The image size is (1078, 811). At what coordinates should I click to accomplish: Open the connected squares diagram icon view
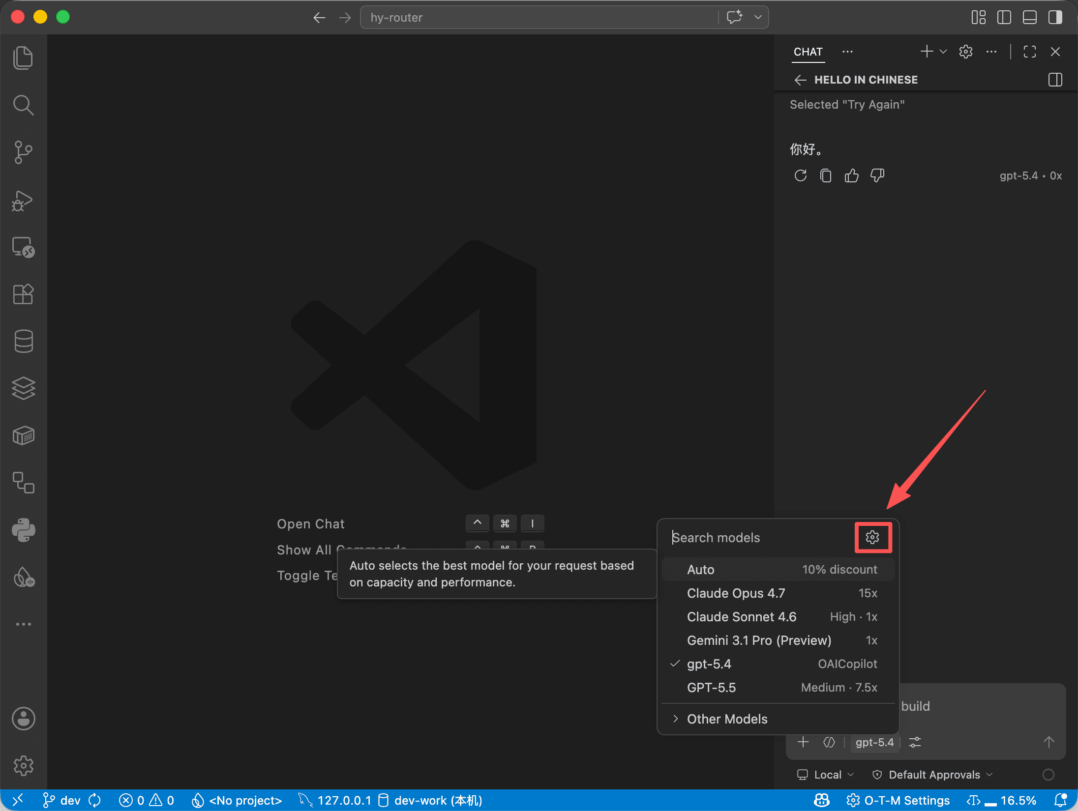(23, 483)
